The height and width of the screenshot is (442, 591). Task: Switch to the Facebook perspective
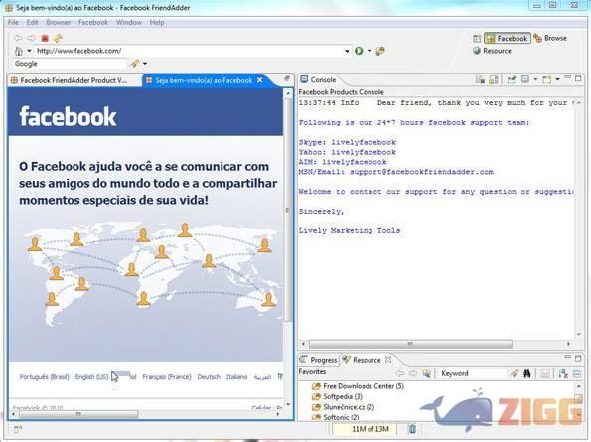(x=508, y=38)
